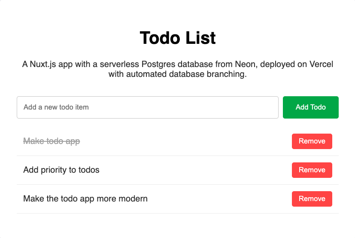Uncheck the completed "Make todo app" todo text
The height and width of the screenshot is (238, 355).
pyautogui.click(x=52, y=141)
